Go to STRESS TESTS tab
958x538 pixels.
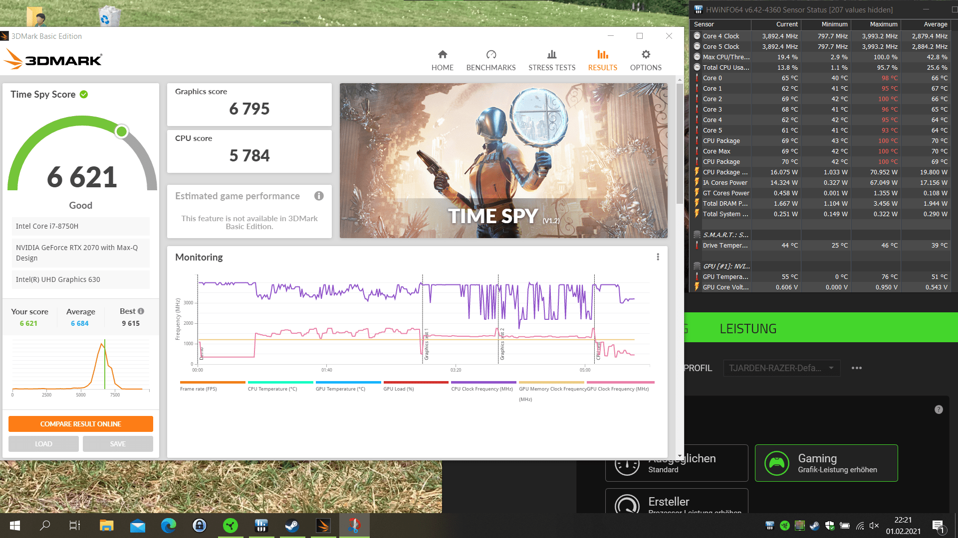click(552, 60)
